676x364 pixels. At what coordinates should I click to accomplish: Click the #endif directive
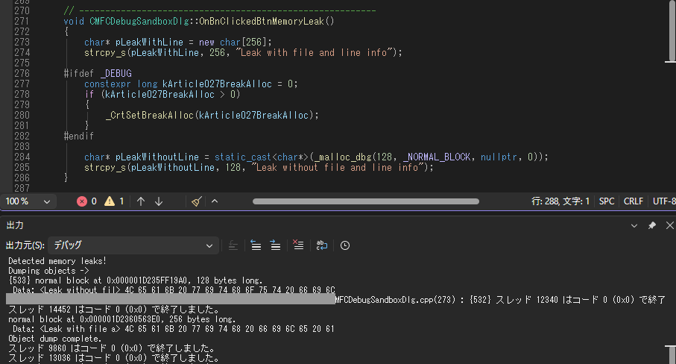tap(79, 136)
